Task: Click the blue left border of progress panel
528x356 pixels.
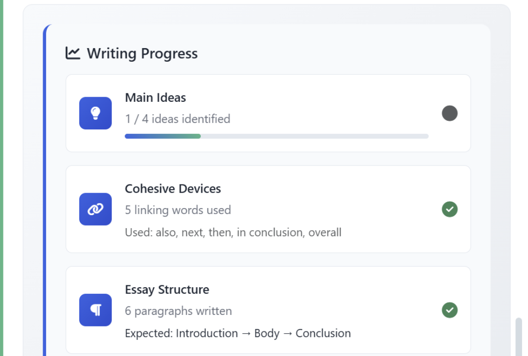Action: point(45,190)
